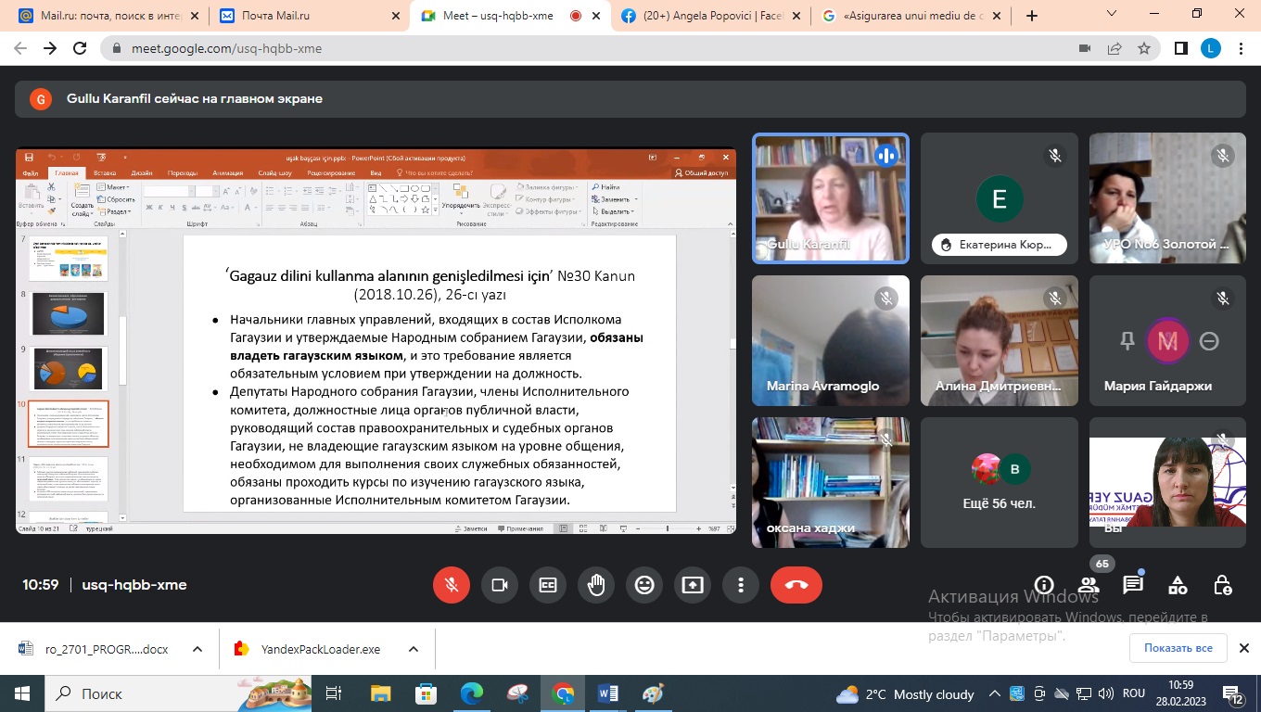Show the participants list
This screenshot has height=712, width=1261.
coord(1089,585)
